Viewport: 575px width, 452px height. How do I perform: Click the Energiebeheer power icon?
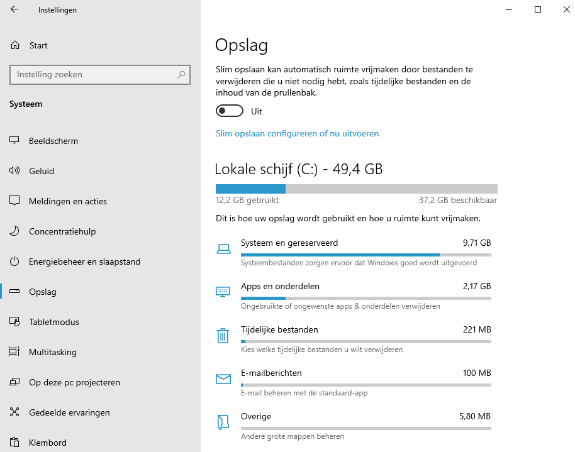pos(15,262)
